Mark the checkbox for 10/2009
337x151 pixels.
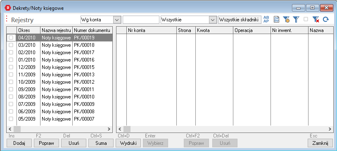(11, 82)
